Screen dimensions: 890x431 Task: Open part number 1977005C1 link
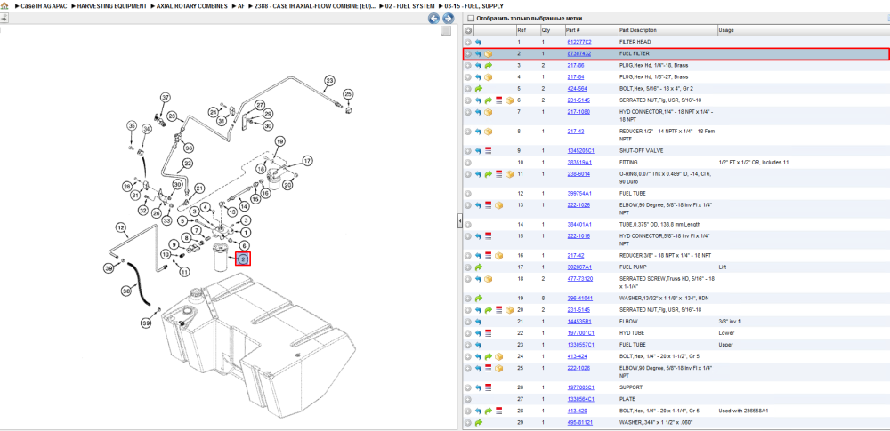tap(580, 387)
